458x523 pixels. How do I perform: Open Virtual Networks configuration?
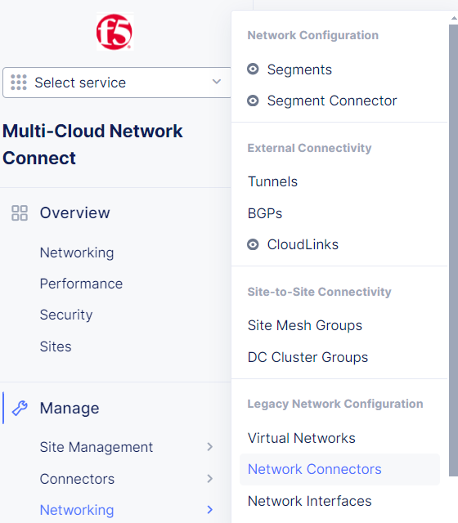302,438
